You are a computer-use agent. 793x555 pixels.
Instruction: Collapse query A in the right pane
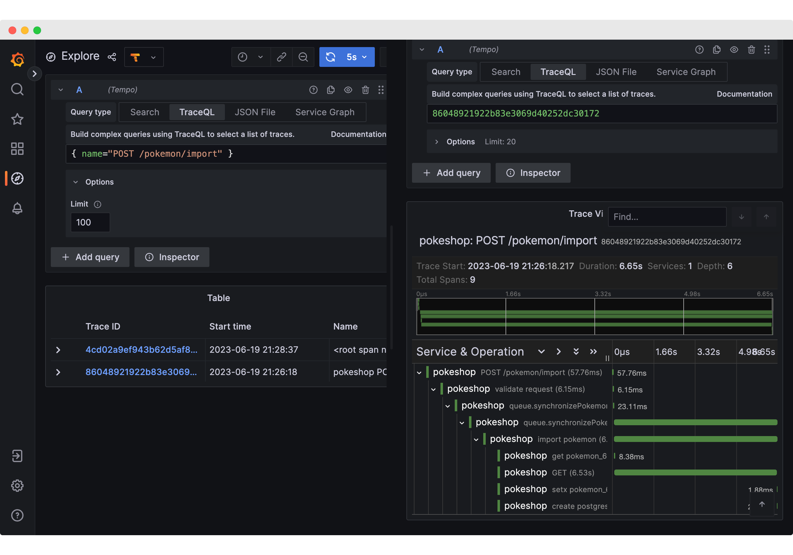[x=422, y=50]
